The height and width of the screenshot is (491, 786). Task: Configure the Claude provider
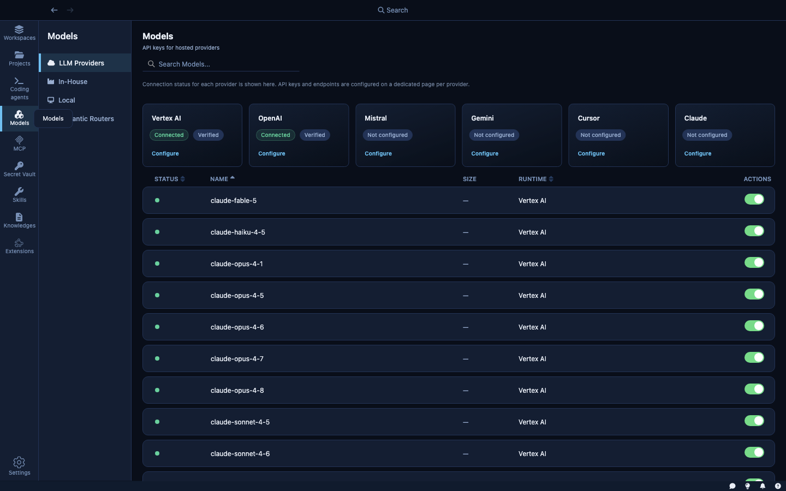point(698,154)
